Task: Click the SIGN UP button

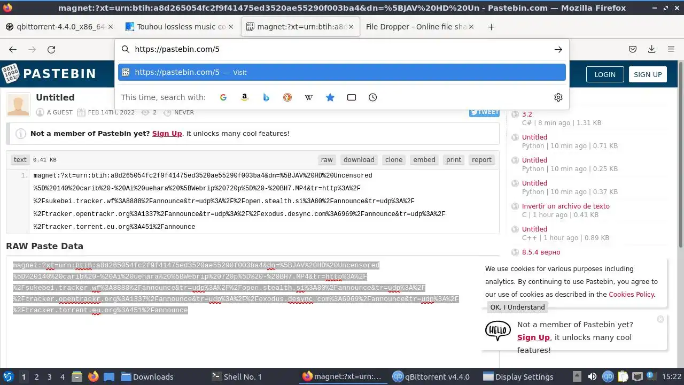Action: point(648,74)
